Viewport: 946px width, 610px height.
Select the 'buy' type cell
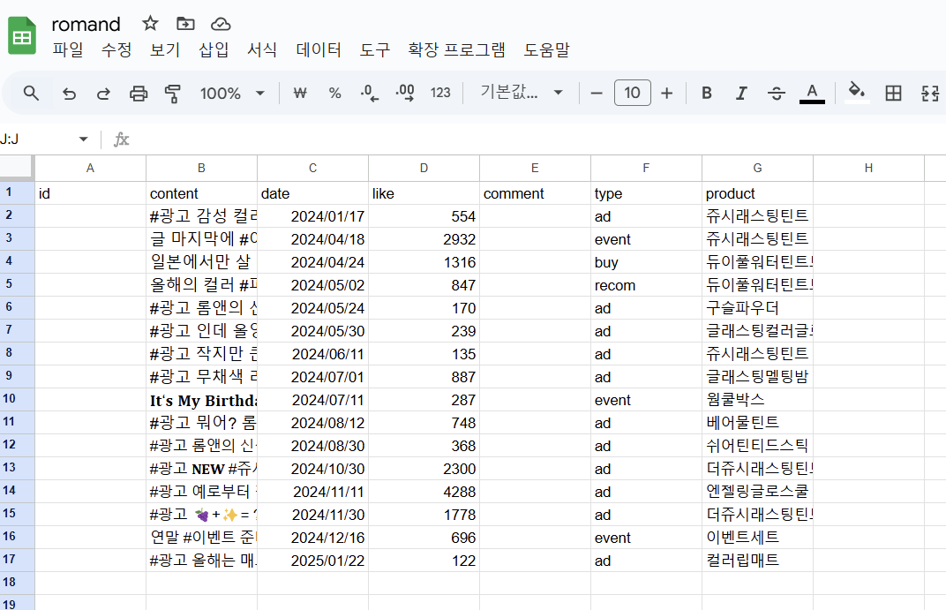[x=646, y=262]
